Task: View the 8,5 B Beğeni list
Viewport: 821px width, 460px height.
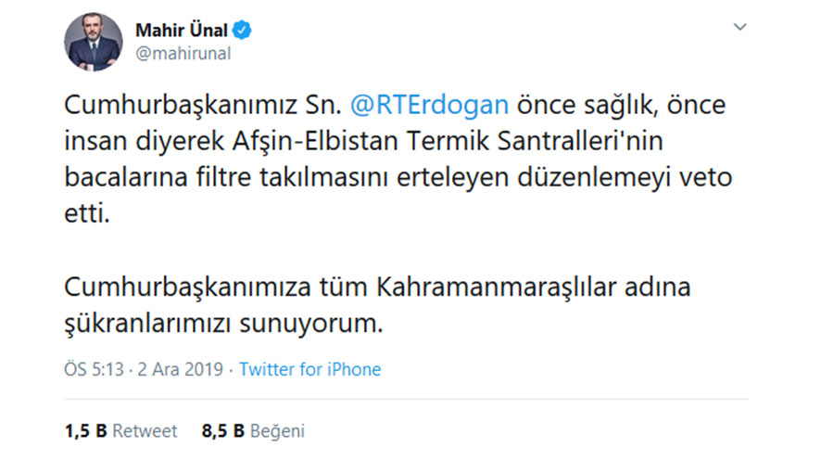Action: point(252,430)
